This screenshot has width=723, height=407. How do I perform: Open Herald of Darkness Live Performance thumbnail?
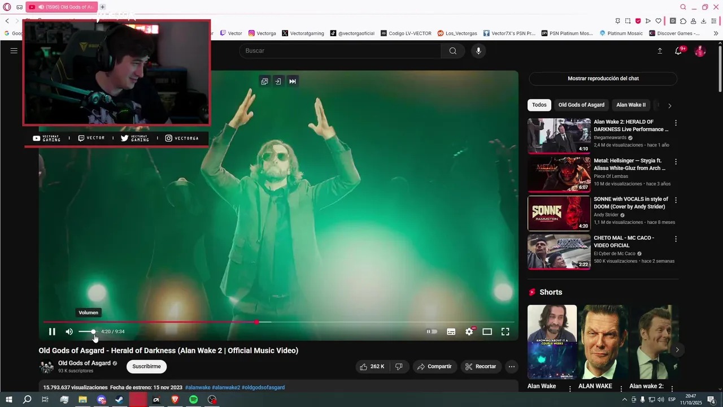pyautogui.click(x=559, y=136)
